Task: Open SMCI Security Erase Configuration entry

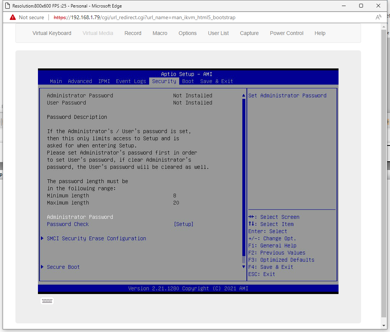Action: point(97,238)
